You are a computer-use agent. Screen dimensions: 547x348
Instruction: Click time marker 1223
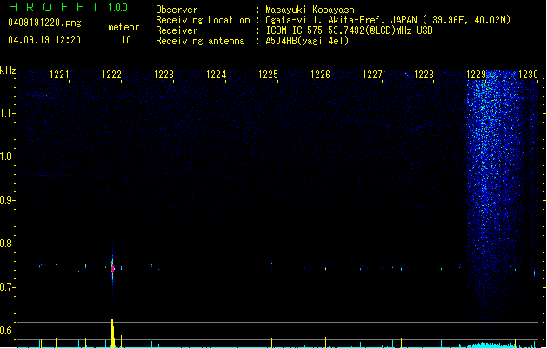[x=163, y=75]
